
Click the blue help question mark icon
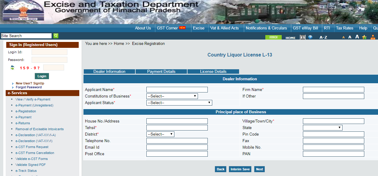click(310, 37)
